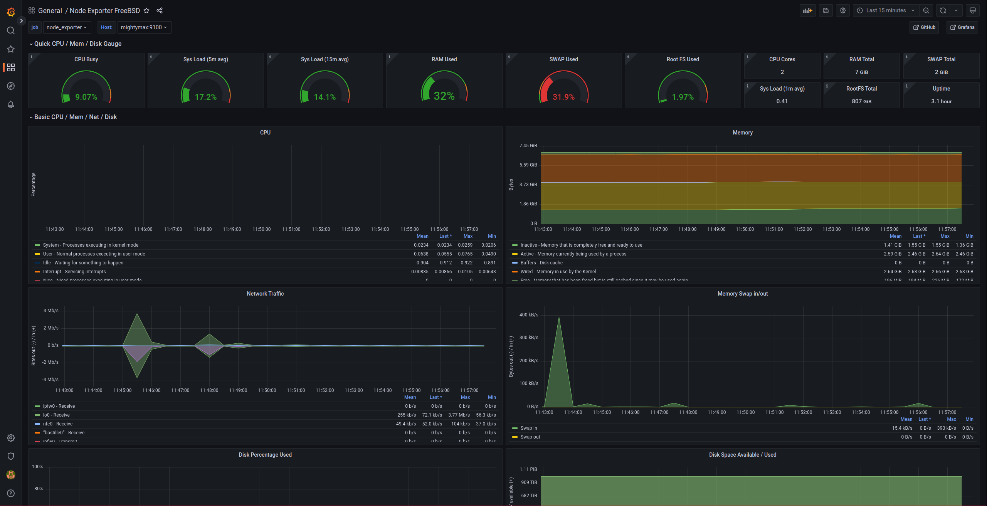Click the Add panel icon in toolbar
This screenshot has height=506, width=987.
click(807, 10)
